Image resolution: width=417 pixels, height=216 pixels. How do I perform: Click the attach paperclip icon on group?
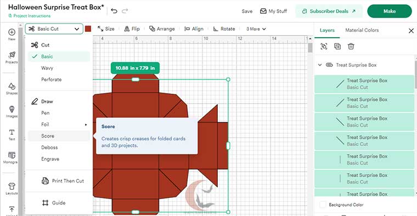[329, 65]
